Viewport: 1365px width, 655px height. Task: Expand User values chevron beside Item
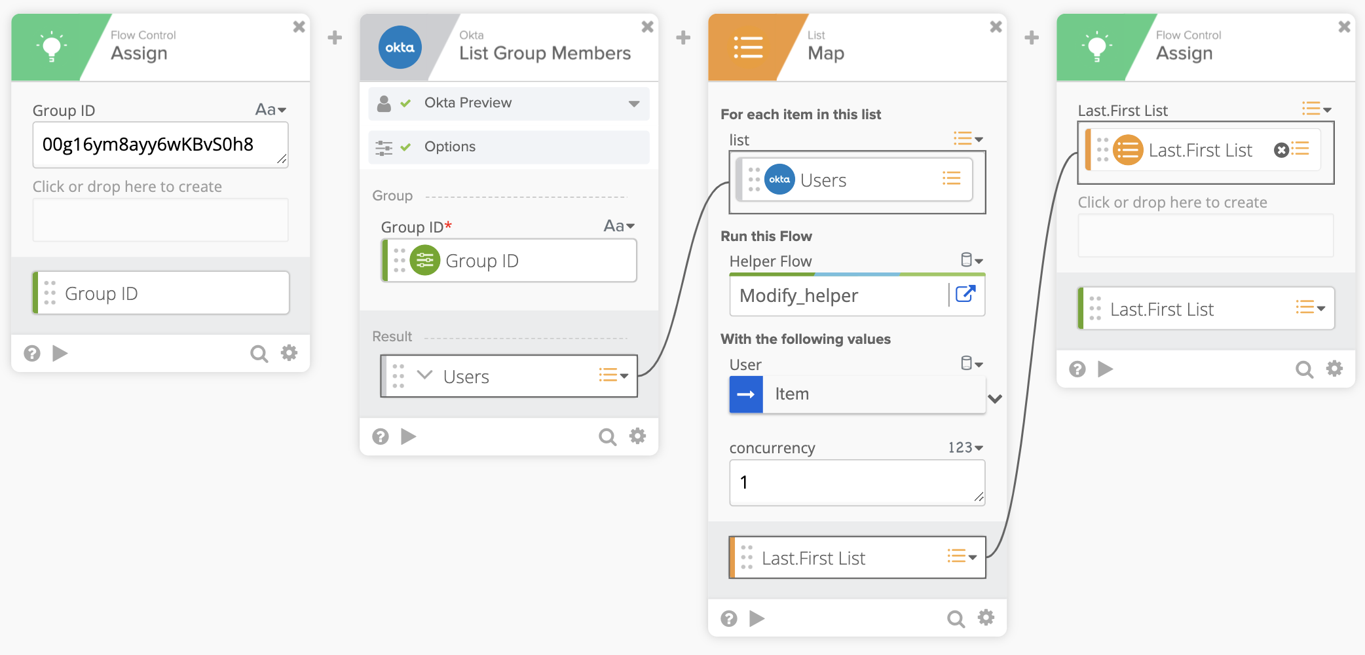click(x=995, y=398)
